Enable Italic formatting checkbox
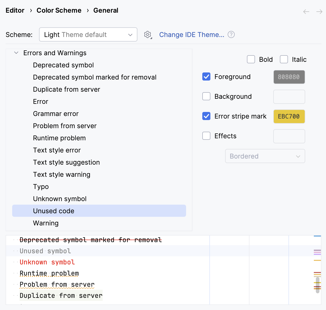The image size is (326, 310). 284,59
